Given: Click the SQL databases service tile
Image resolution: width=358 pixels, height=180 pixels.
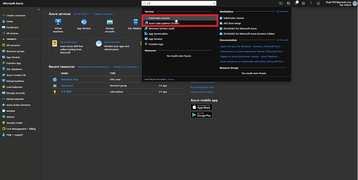Looking at the screenshot, I should point(136,24).
